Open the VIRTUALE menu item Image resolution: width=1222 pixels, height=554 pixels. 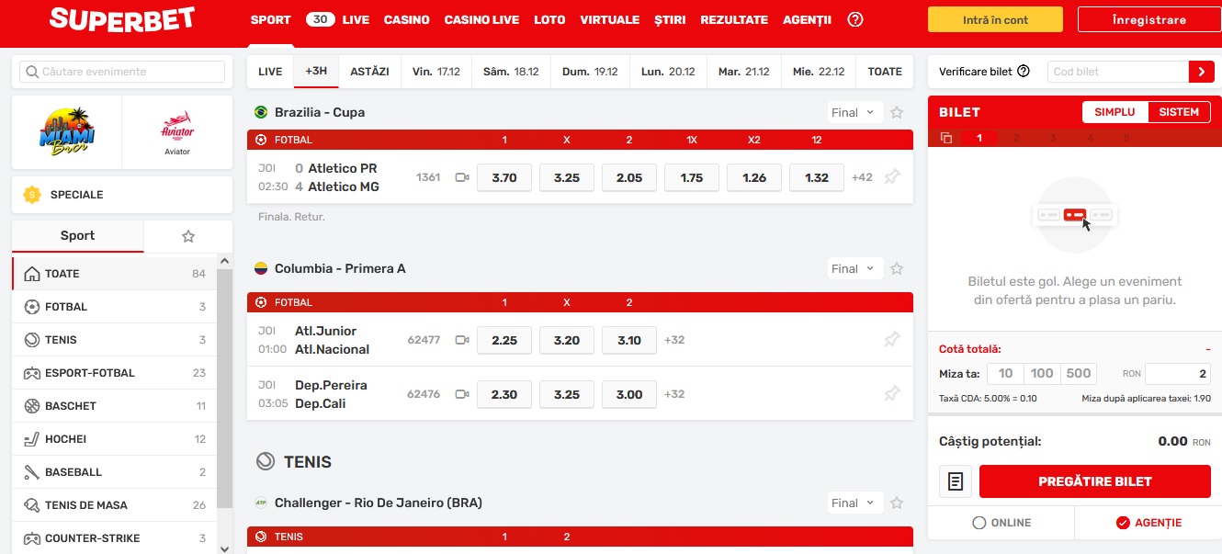click(610, 19)
